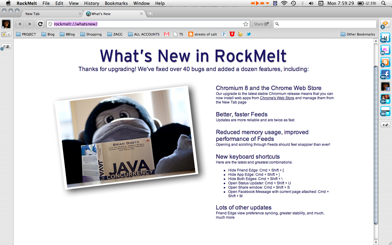Viewport: 392px width, 245px height.
Task: Open the Blogger feed with 3 badge
Action: coord(385,62)
